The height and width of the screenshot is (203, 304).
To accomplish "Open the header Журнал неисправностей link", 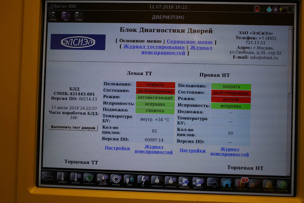I will point(177,50).
